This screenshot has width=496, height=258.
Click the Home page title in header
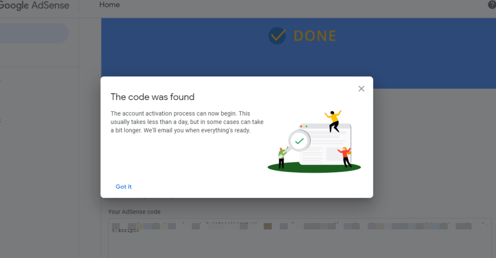click(x=109, y=5)
